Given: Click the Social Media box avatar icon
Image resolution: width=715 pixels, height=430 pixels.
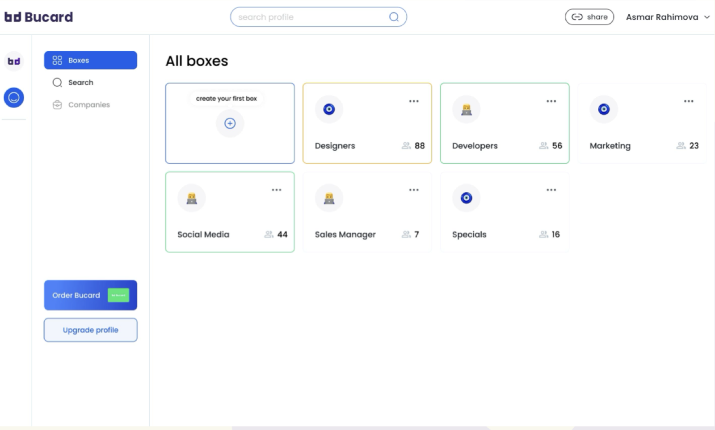Looking at the screenshot, I should [191, 198].
